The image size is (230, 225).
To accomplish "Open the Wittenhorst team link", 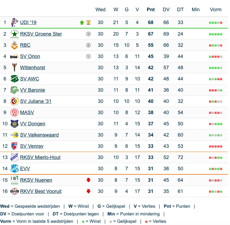I will coord(33,68).
